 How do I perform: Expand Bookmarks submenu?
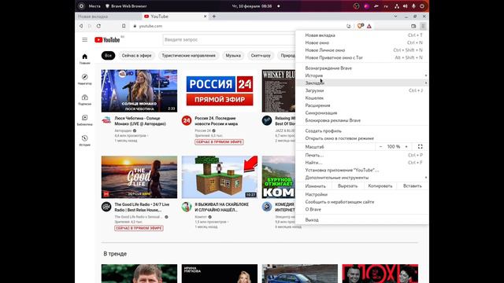click(362, 83)
